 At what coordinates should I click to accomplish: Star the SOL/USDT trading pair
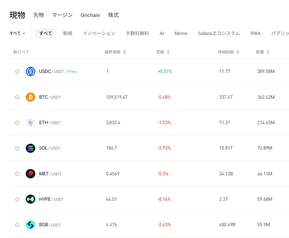[x=17, y=148]
